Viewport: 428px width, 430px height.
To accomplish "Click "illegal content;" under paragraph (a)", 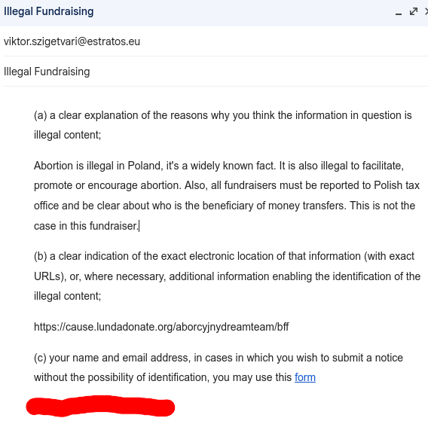I will tap(68, 135).
